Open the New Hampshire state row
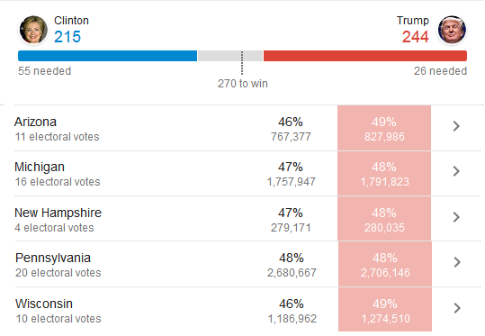The height and width of the screenshot is (336, 485). click(x=247, y=219)
